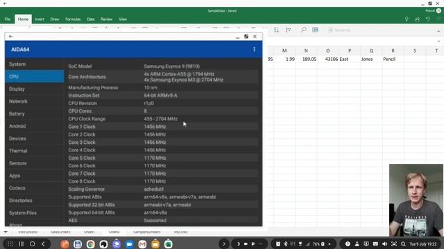Open System Files section in AIDA64
Viewport: 444px width, 249px height.
point(34,213)
